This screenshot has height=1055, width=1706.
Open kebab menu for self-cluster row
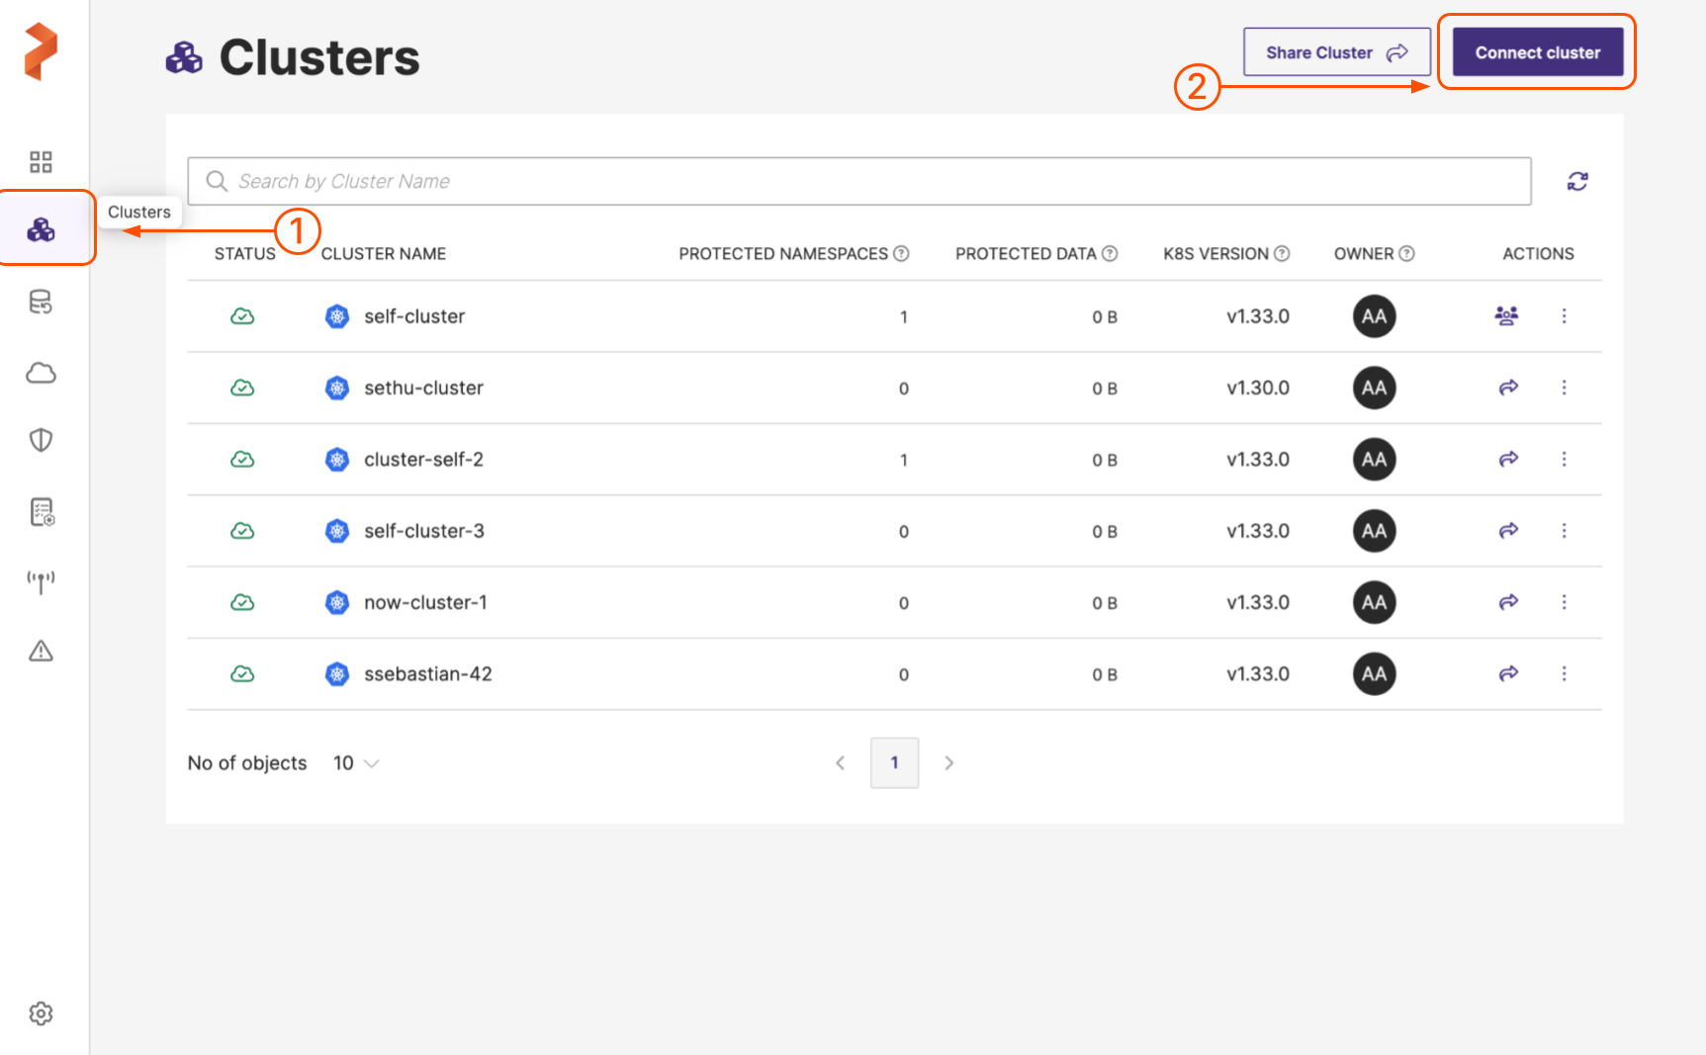pos(1564,316)
